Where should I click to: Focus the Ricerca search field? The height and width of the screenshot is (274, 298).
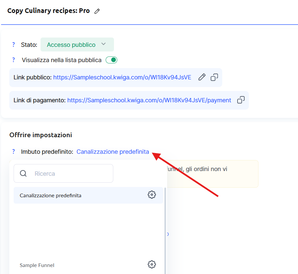(70, 173)
